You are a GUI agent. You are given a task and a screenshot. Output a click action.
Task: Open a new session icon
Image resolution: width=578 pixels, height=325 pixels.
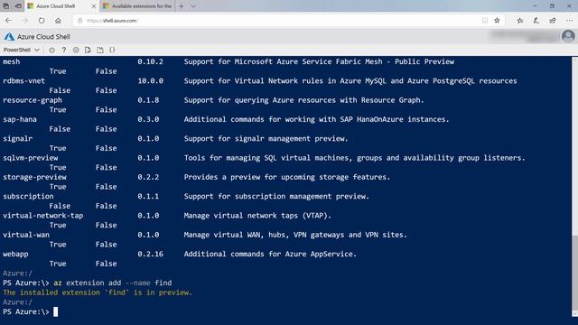click(100, 51)
